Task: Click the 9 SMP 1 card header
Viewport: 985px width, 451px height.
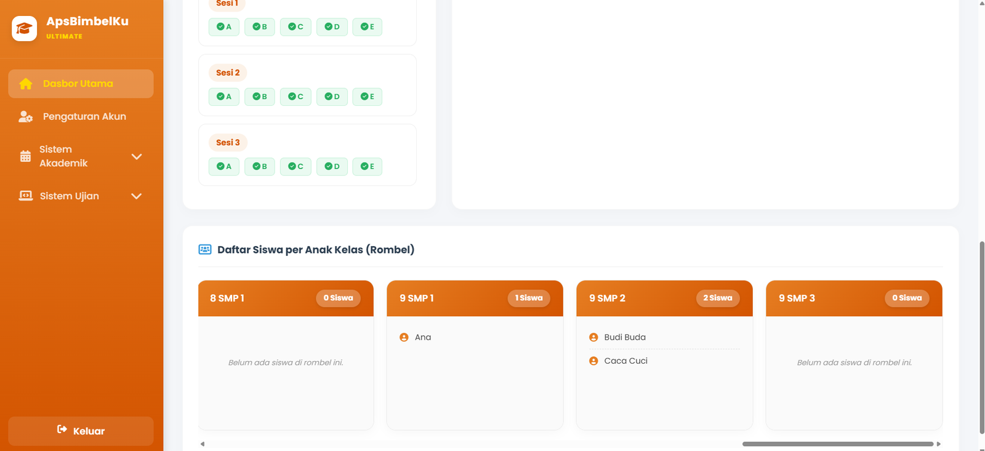Action: pos(475,298)
